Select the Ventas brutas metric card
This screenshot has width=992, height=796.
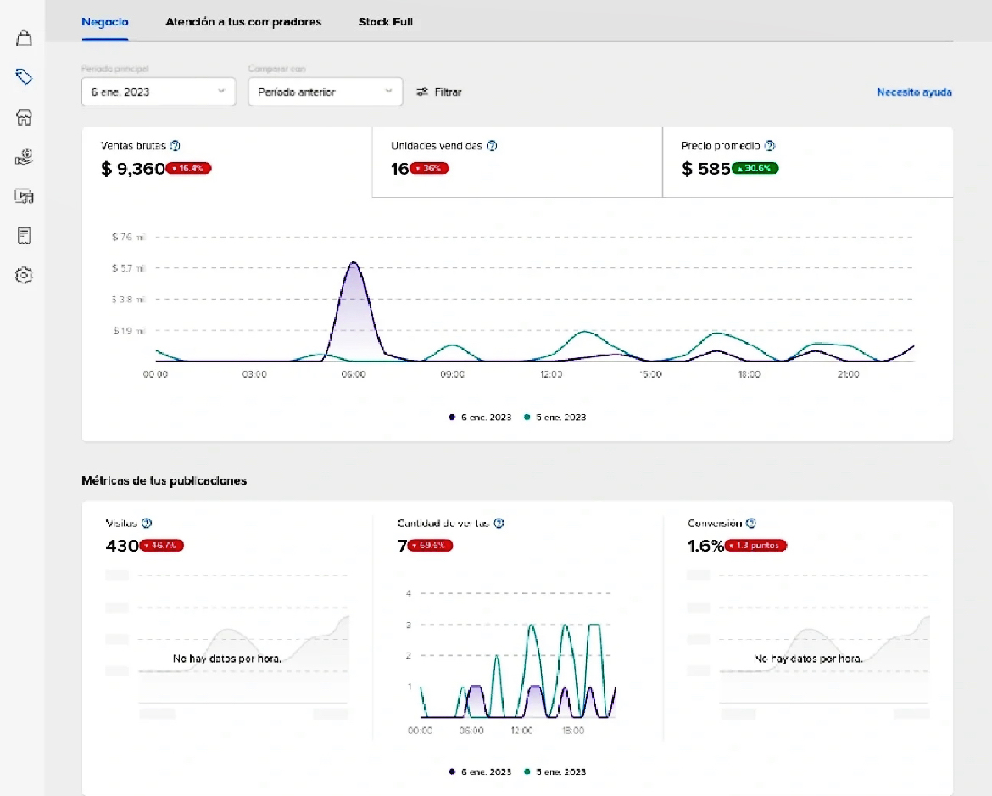pyautogui.click(x=226, y=162)
